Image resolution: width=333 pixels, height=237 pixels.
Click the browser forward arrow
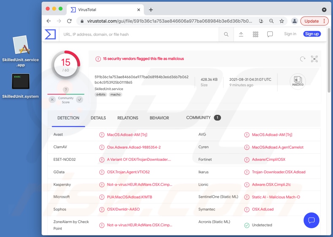[x=59, y=21]
